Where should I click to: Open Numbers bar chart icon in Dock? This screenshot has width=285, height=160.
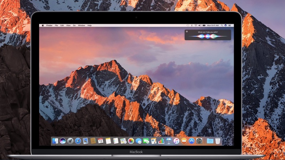[x=161, y=141]
